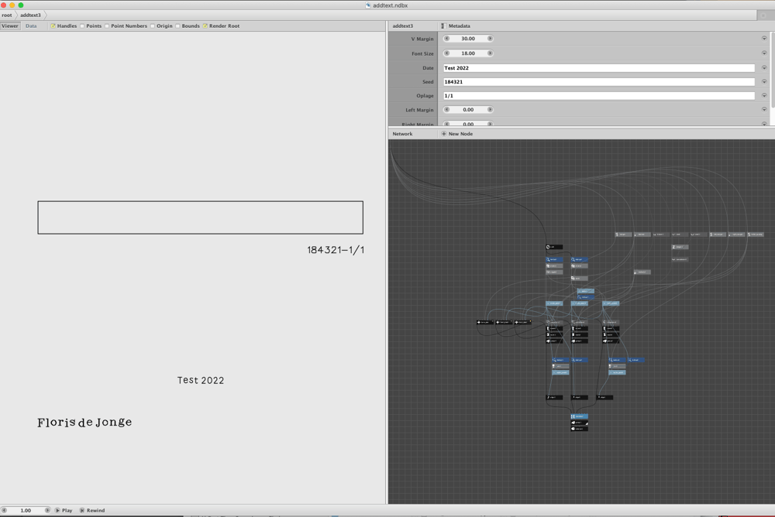This screenshot has height=517, width=775.
Task: Open the Date row options arrow
Action: pos(764,67)
